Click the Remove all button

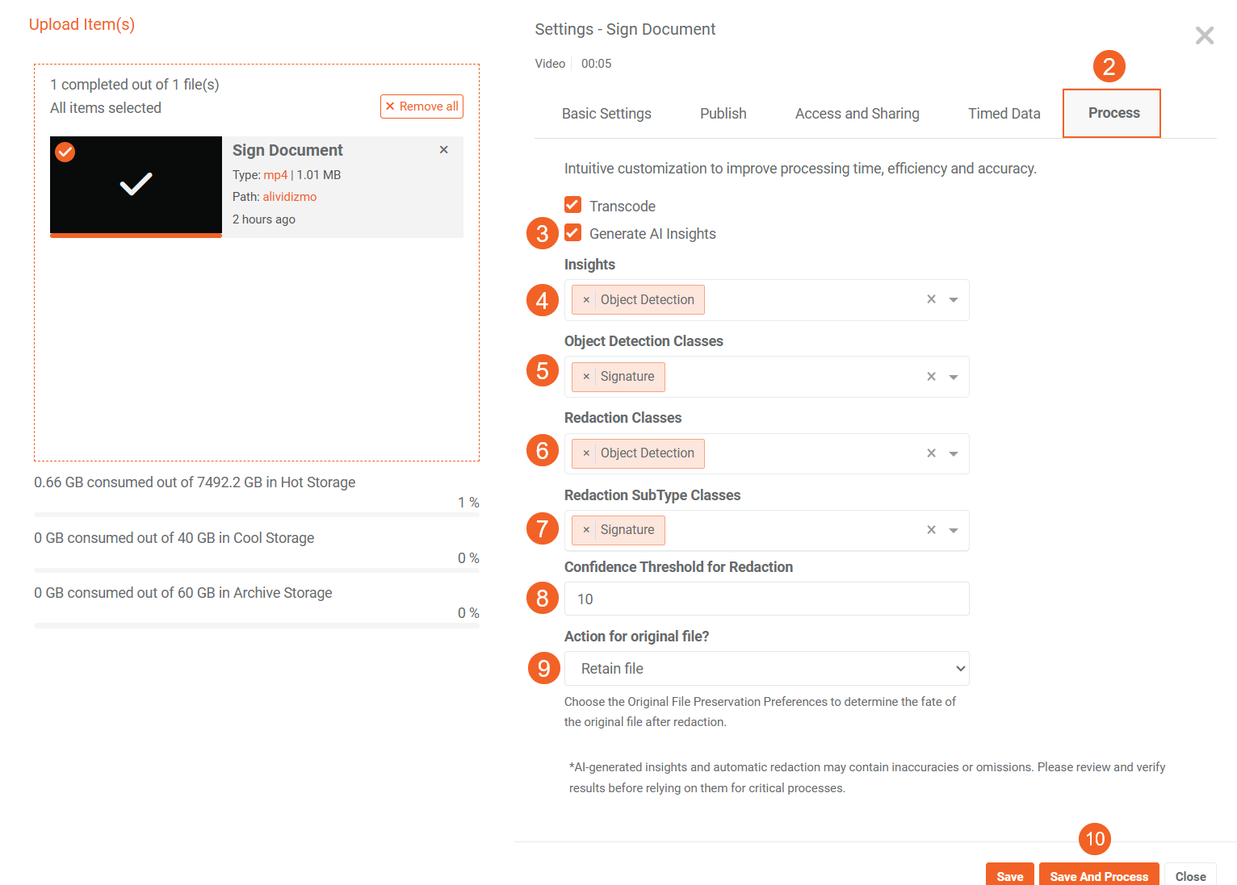click(421, 106)
